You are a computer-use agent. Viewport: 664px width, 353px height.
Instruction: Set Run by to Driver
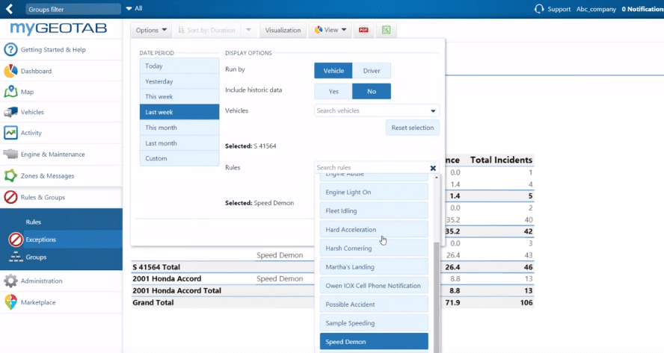coord(372,71)
